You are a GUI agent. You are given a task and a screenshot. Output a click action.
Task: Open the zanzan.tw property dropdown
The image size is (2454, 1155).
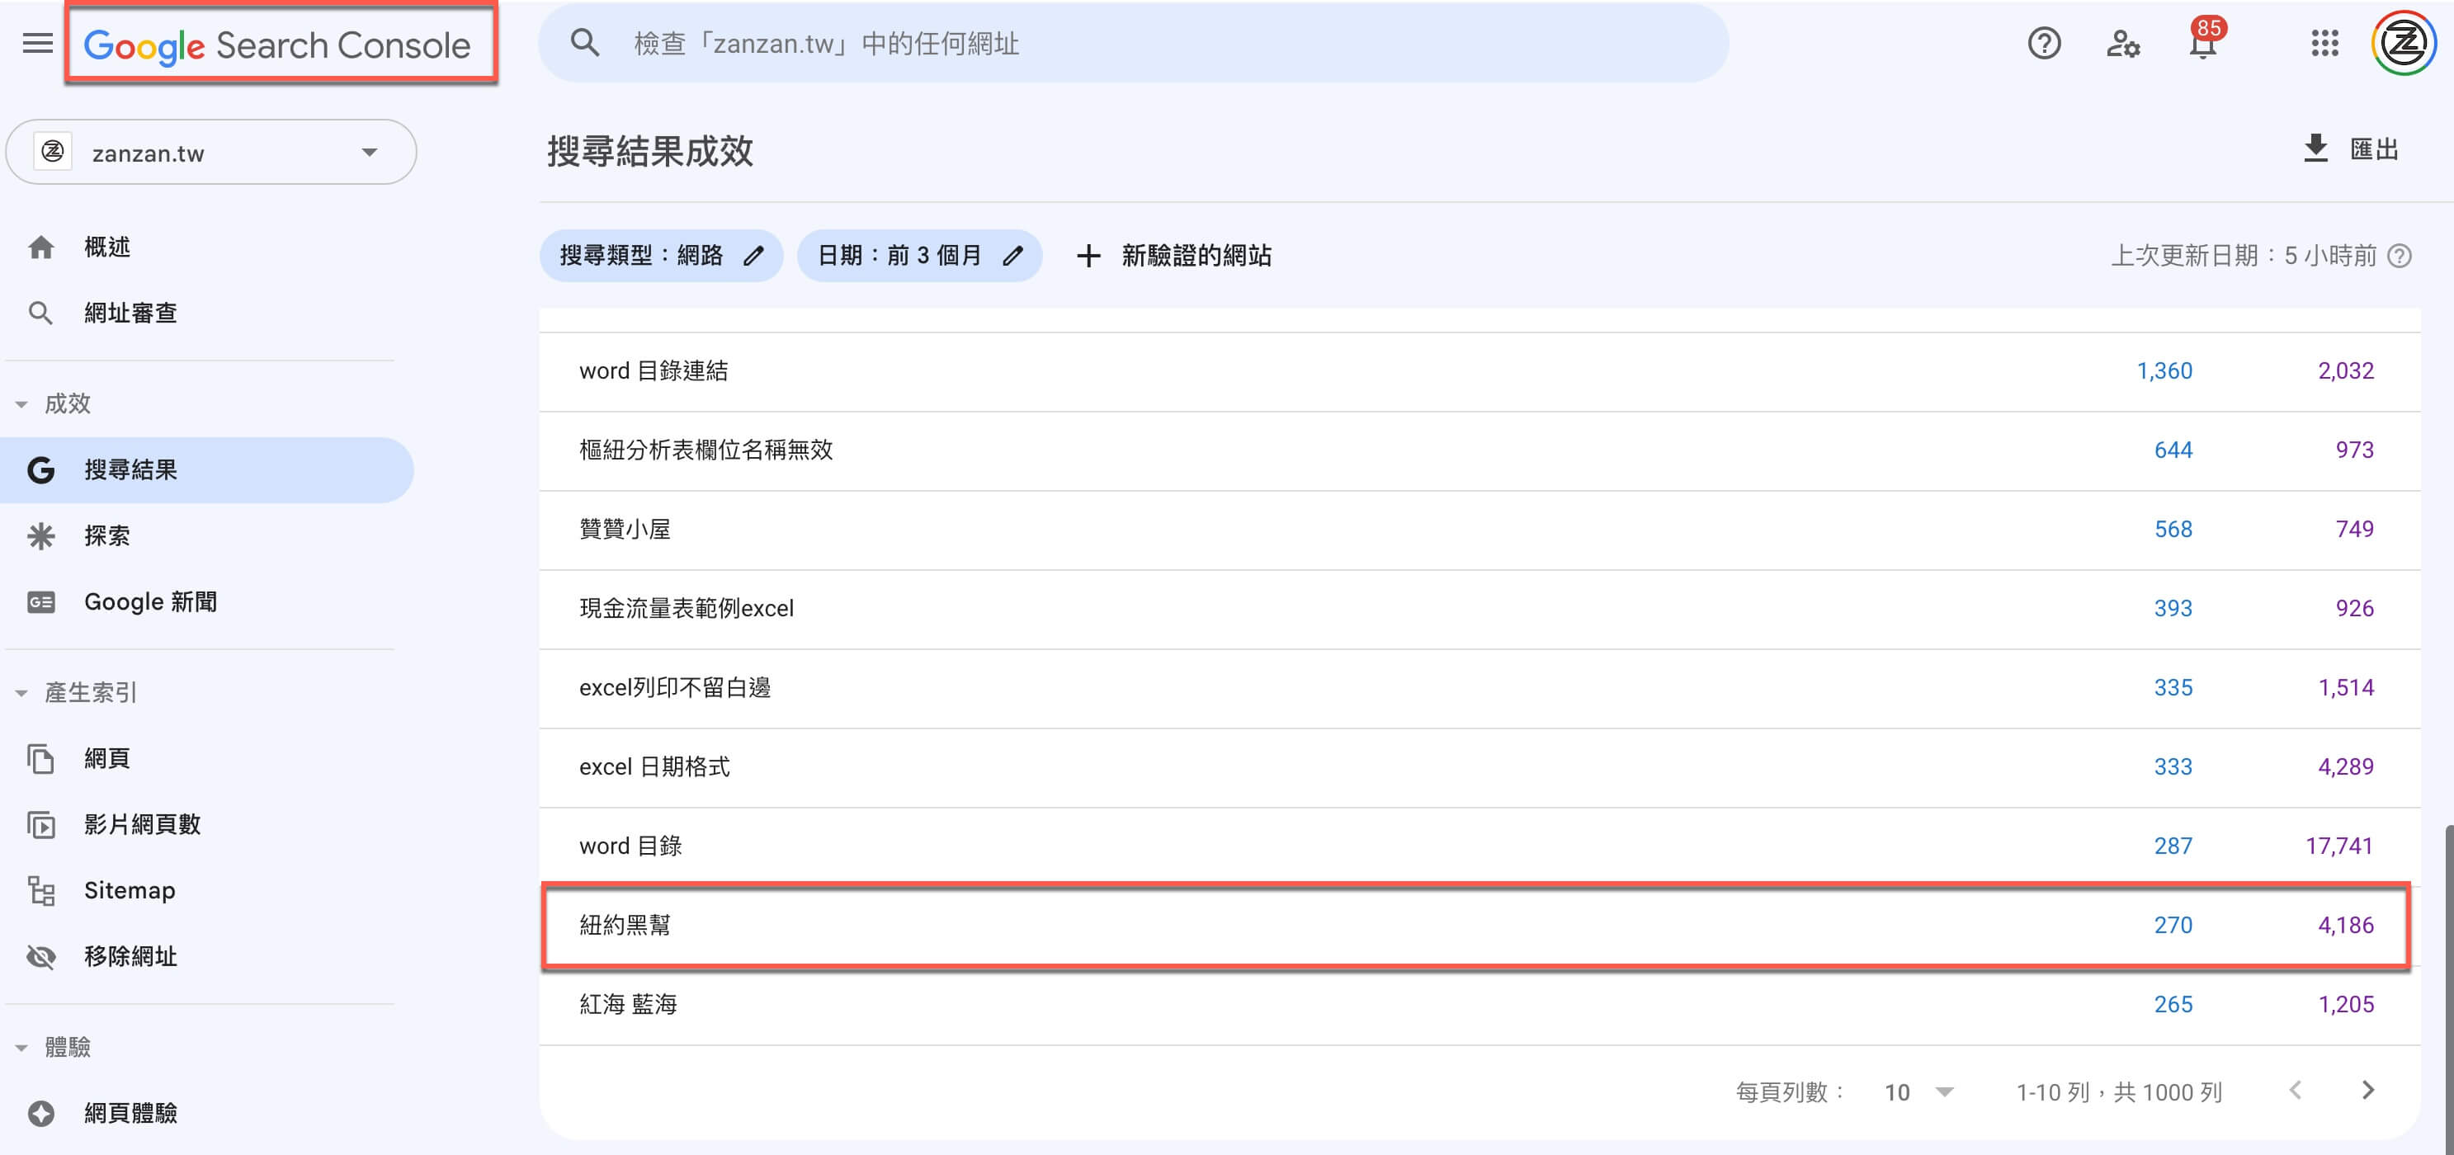pyautogui.click(x=211, y=153)
